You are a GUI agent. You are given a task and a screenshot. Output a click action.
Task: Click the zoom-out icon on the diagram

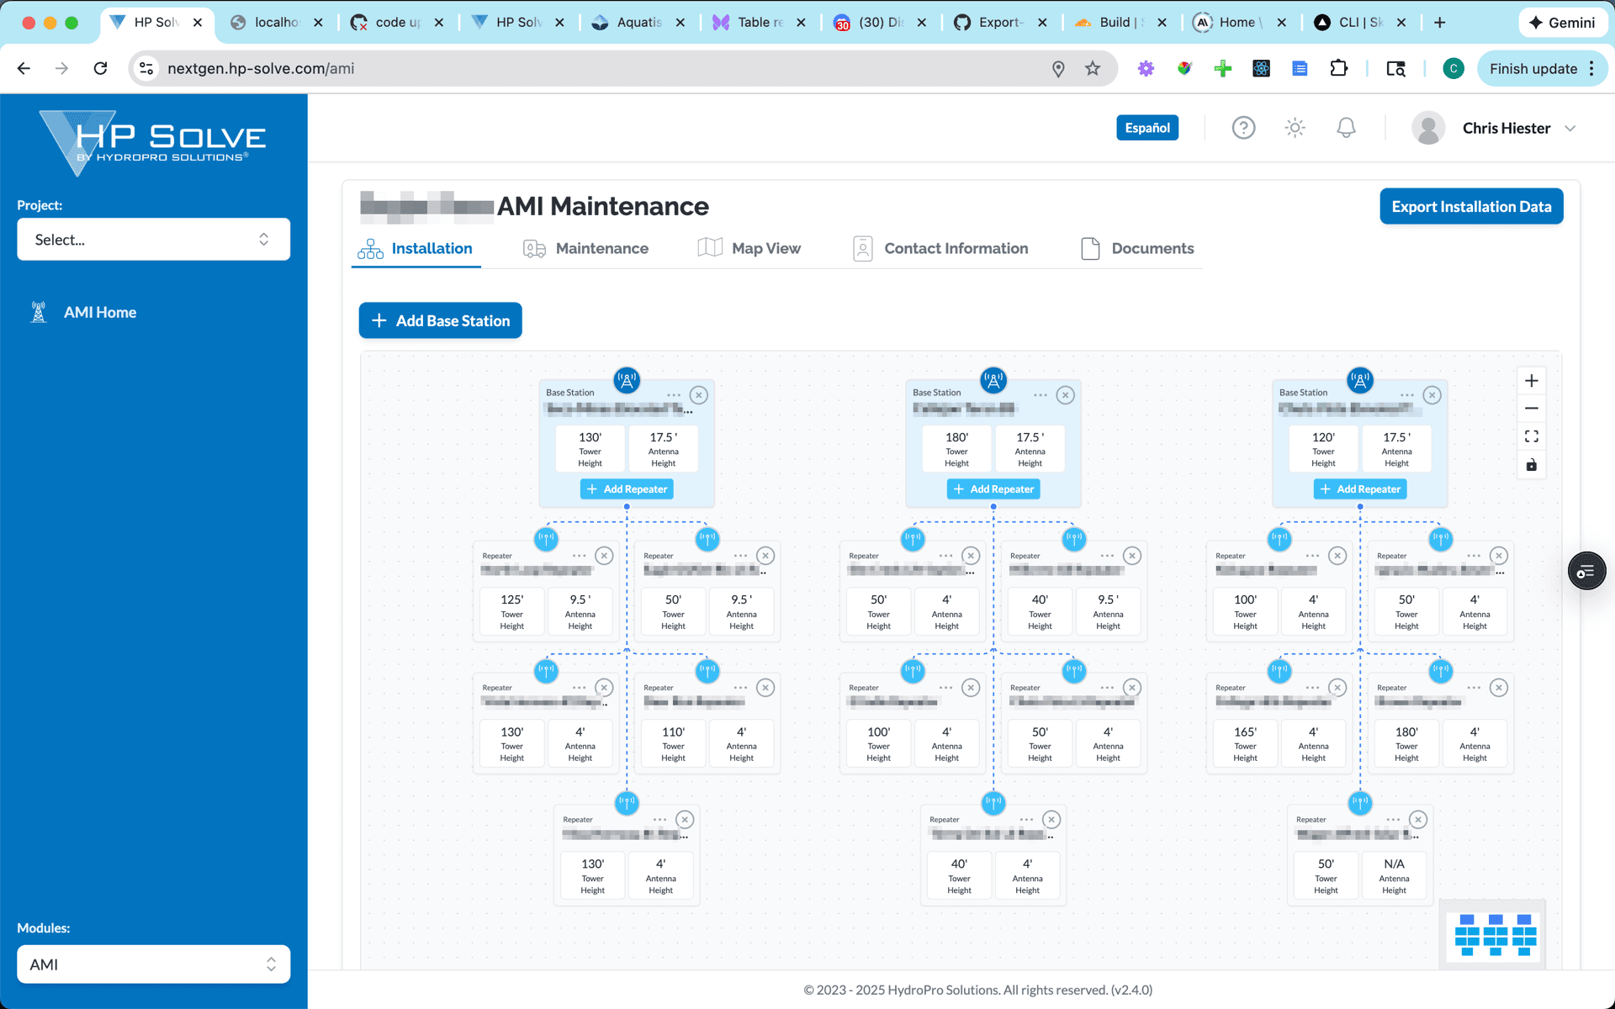pyautogui.click(x=1531, y=409)
